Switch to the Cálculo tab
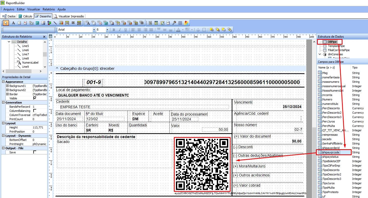Image resolution: width=368 pixels, height=198 pixels. 25,16
